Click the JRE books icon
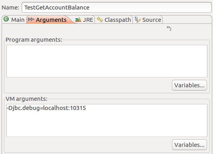The height and width of the screenshot is (154, 213). tap(78, 20)
